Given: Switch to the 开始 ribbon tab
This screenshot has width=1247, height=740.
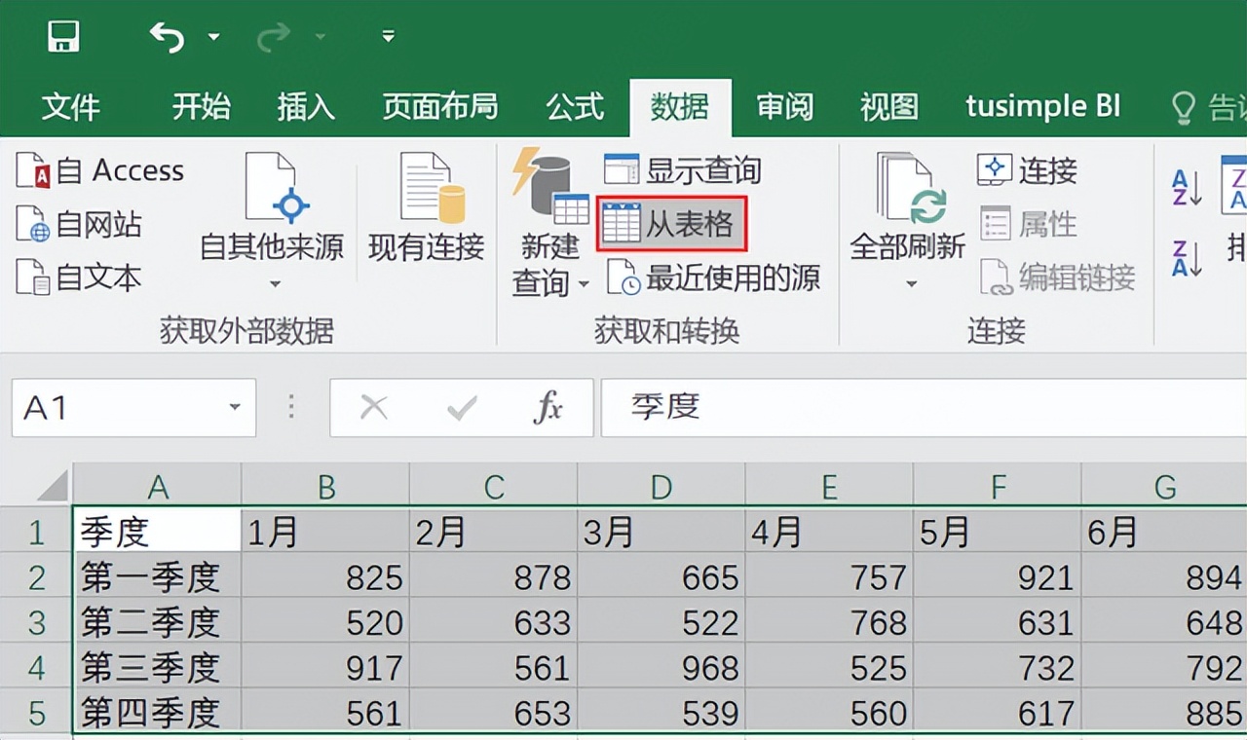Looking at the screenshot, I should [201, 107].
